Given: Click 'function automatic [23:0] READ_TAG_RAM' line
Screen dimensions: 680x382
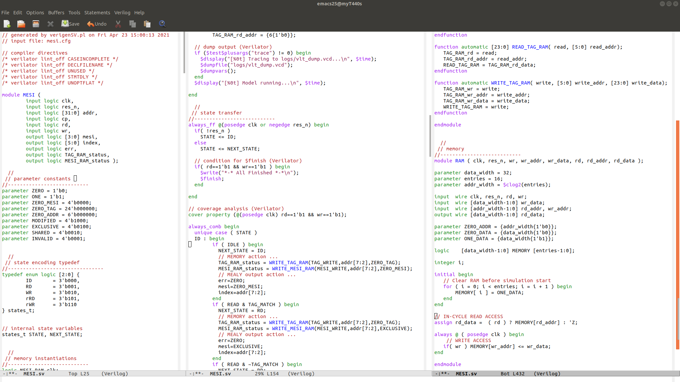Looking at the screenshot, I should 528,47.
